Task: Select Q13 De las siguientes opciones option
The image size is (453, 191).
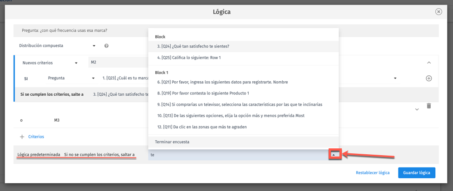Action: pos(243,116)
